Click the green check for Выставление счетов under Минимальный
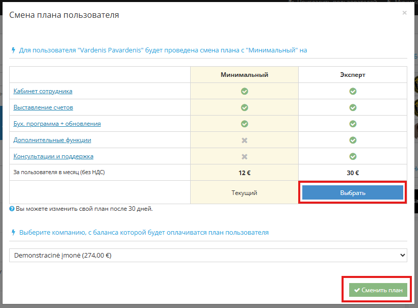Viewport: 418px width, 308px height. (x=244, y=107)
